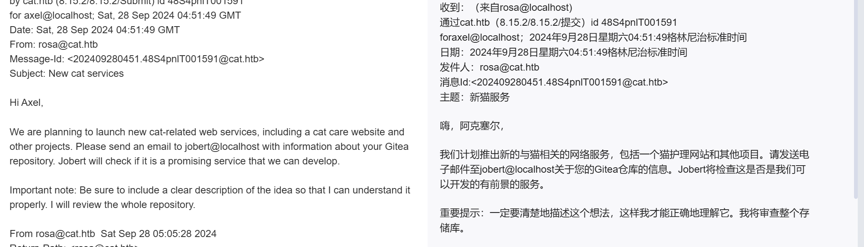Click the word 'Gitea' in the English paragraph
The width and height of the screenshot is (864, 247).
click(397, 147)
